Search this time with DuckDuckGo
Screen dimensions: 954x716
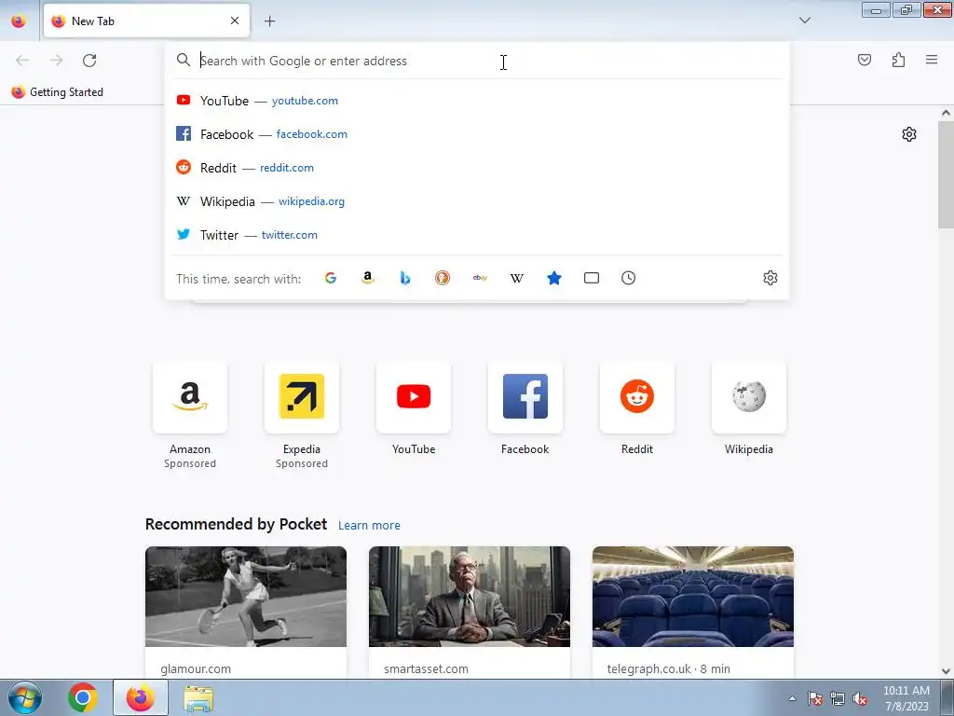[x=443, y=278]
